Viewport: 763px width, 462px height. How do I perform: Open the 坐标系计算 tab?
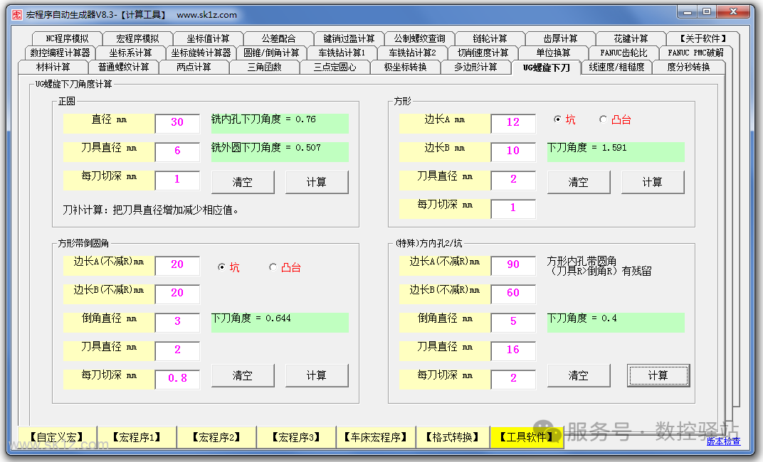(x=130, y=53)
